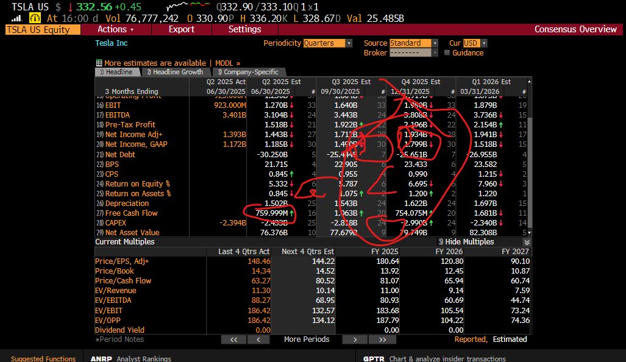This screenshot has width=626, height=362.
Task: Click the EV/Revenue multiple label
Action: click(x=115, y=291)
